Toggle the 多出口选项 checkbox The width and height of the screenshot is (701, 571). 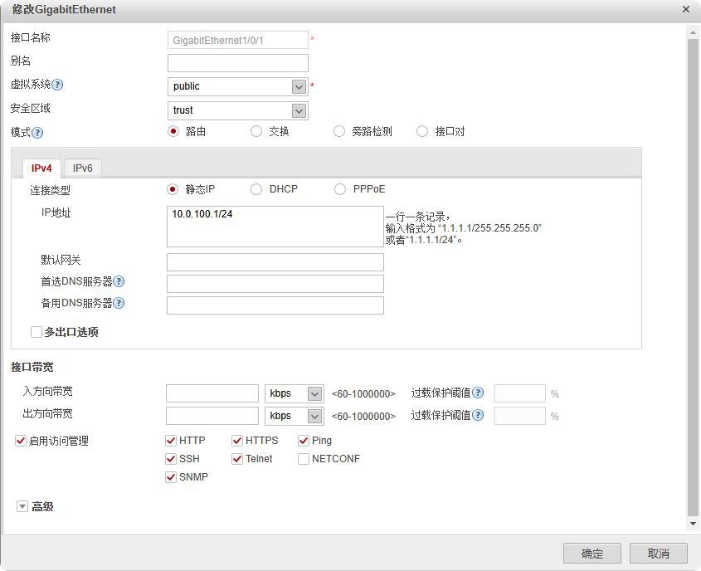coord(37,332)
